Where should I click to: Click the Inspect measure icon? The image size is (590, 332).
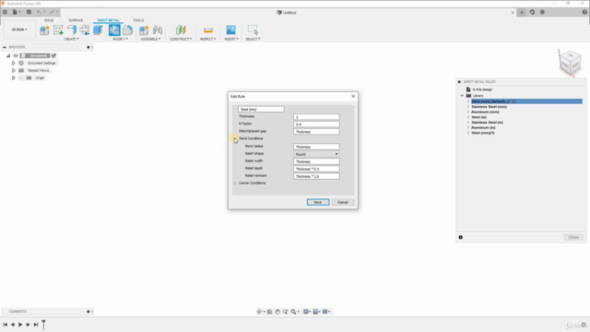coord(208,30)
